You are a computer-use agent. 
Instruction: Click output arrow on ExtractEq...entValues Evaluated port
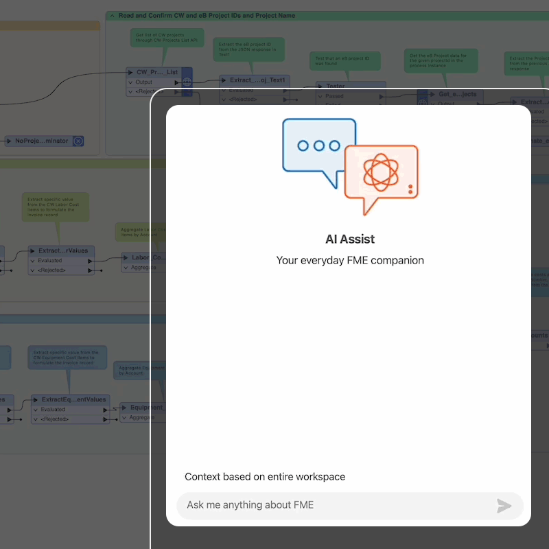point(105,410)
